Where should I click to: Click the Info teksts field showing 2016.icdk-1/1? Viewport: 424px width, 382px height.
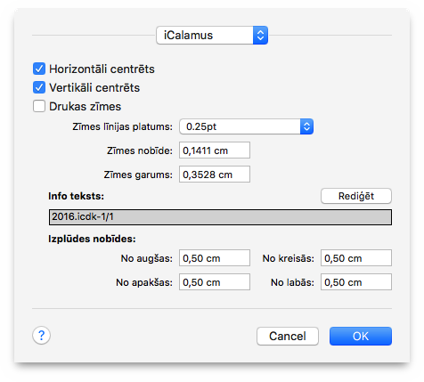(x=220, y=217)
